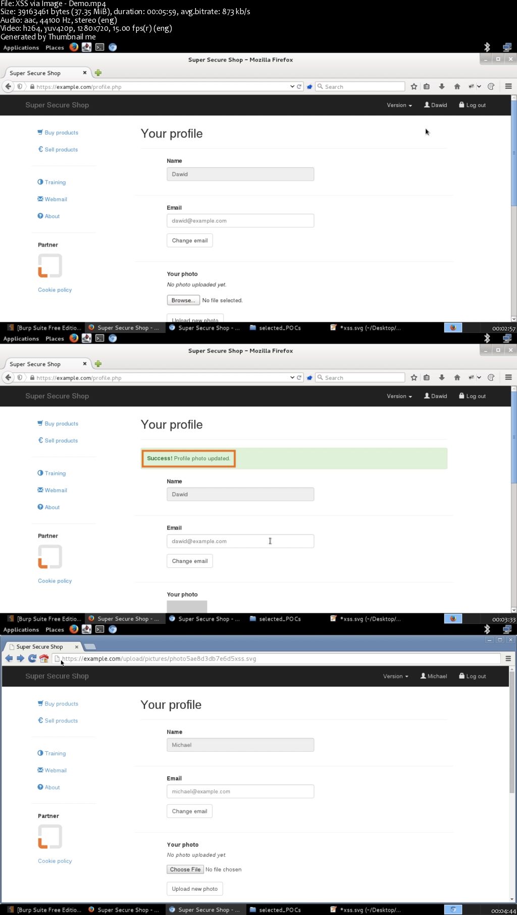Expand Version dropdown in 00:02:57 frame
Image resolution: width=517 pixels, height=915 pixels.
point(399,105)
